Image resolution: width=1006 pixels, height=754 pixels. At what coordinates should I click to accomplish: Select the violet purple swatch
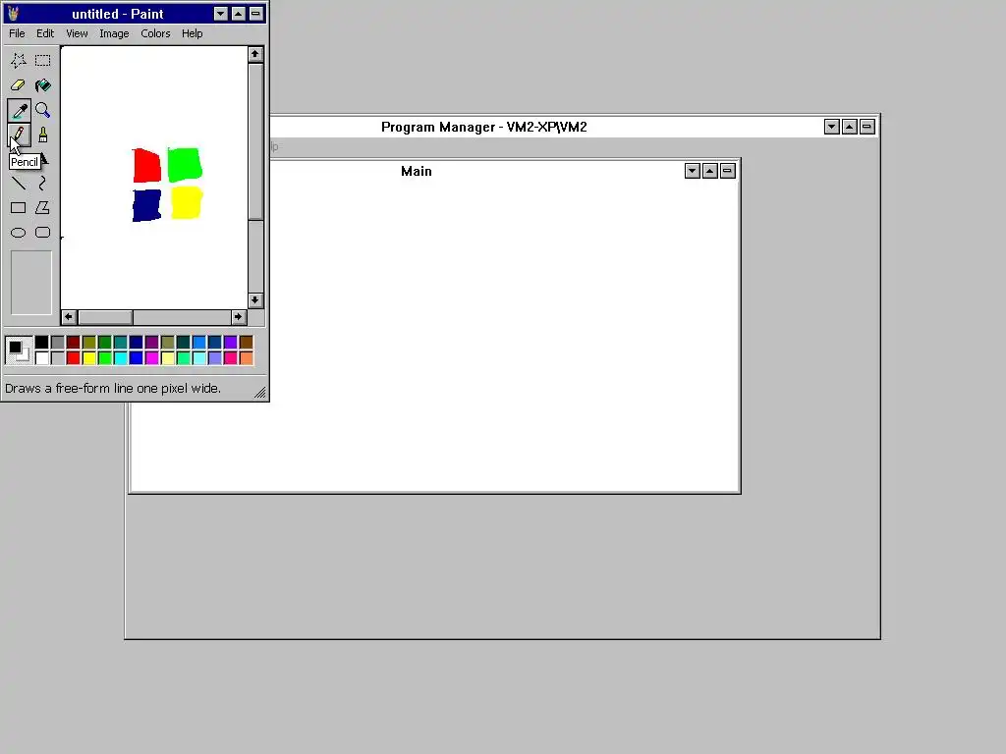tap(230, 343)
